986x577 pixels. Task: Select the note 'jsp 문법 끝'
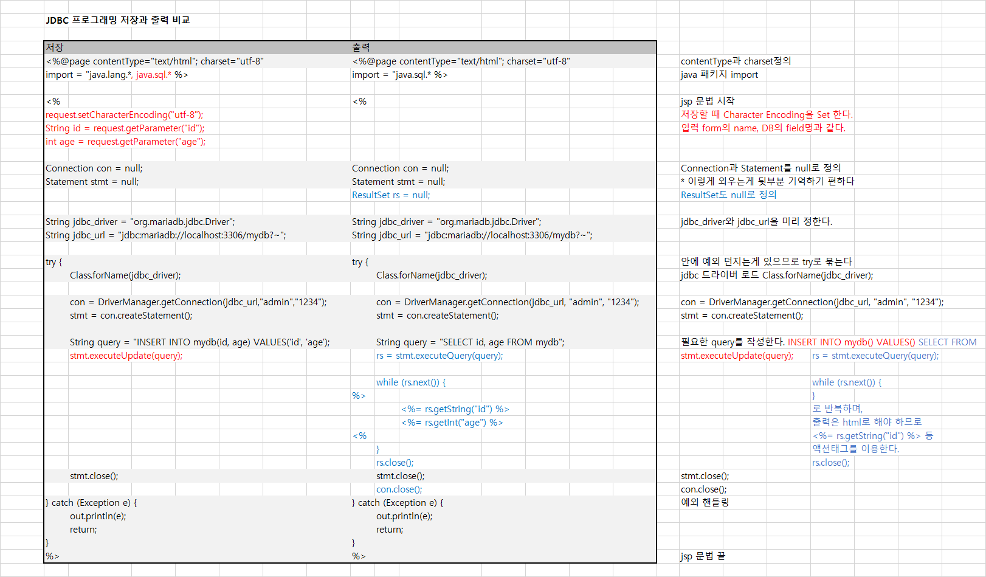coord(703,556)
